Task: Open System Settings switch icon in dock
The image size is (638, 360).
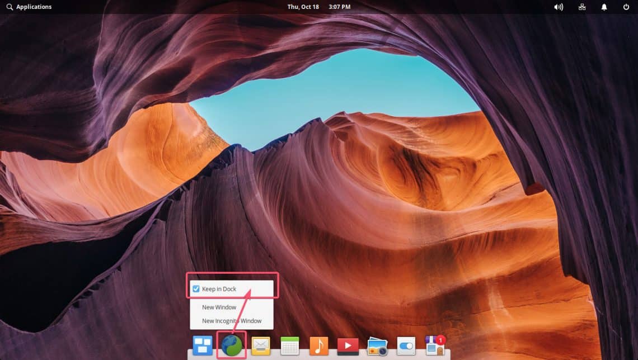Action: [x=406, y=346]
